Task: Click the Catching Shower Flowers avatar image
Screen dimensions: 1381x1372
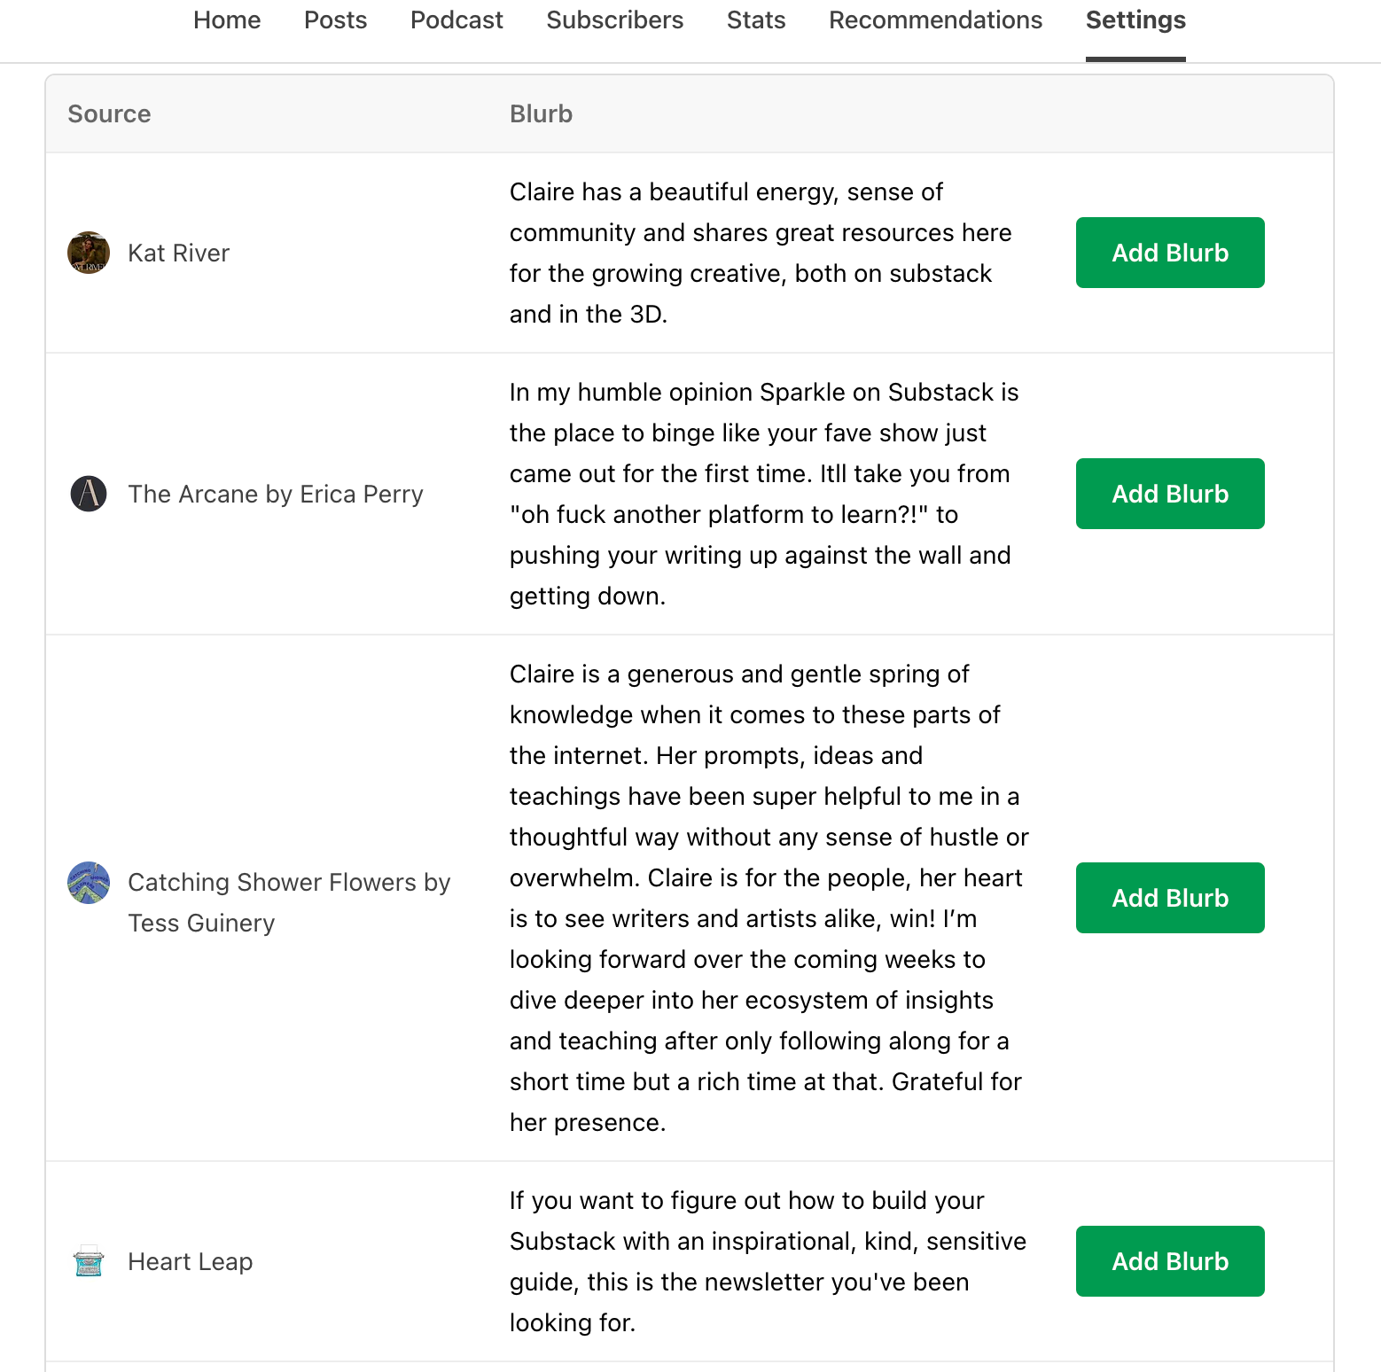Action: [88, 882]
